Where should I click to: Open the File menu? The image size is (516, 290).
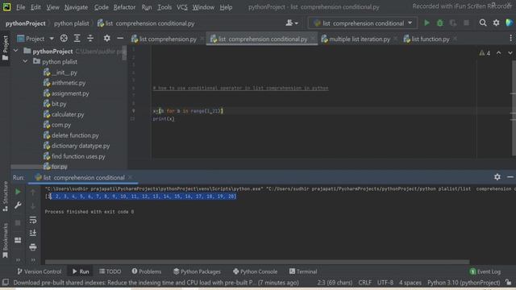20,7
